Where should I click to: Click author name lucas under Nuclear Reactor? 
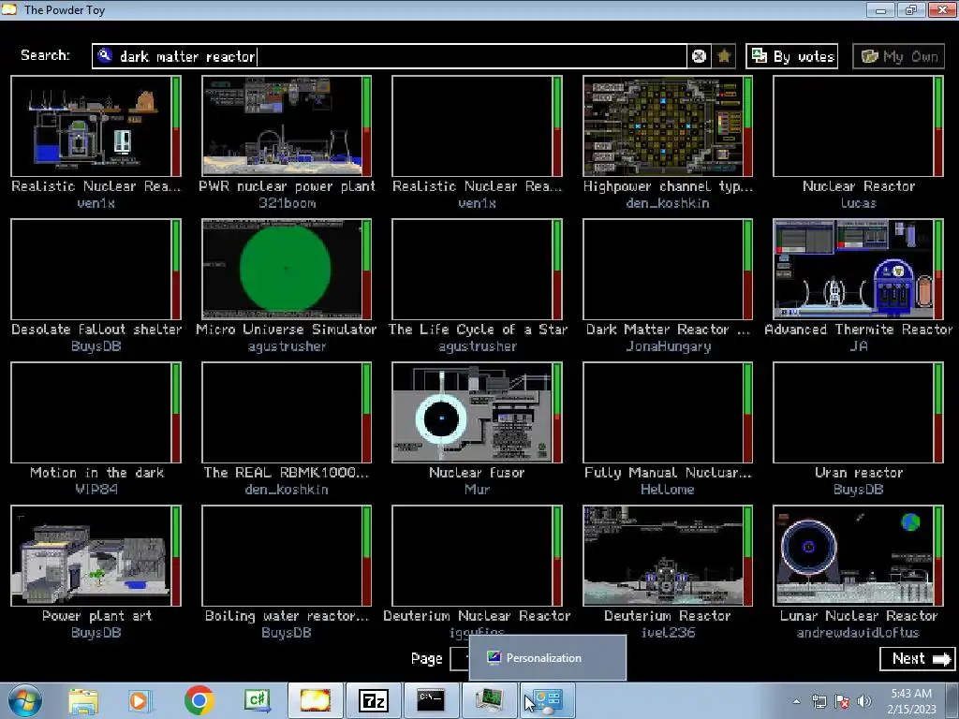(858, 203)
